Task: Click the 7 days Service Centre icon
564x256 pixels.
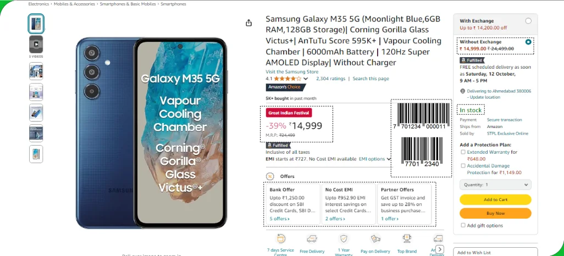Action: [281, 238]
